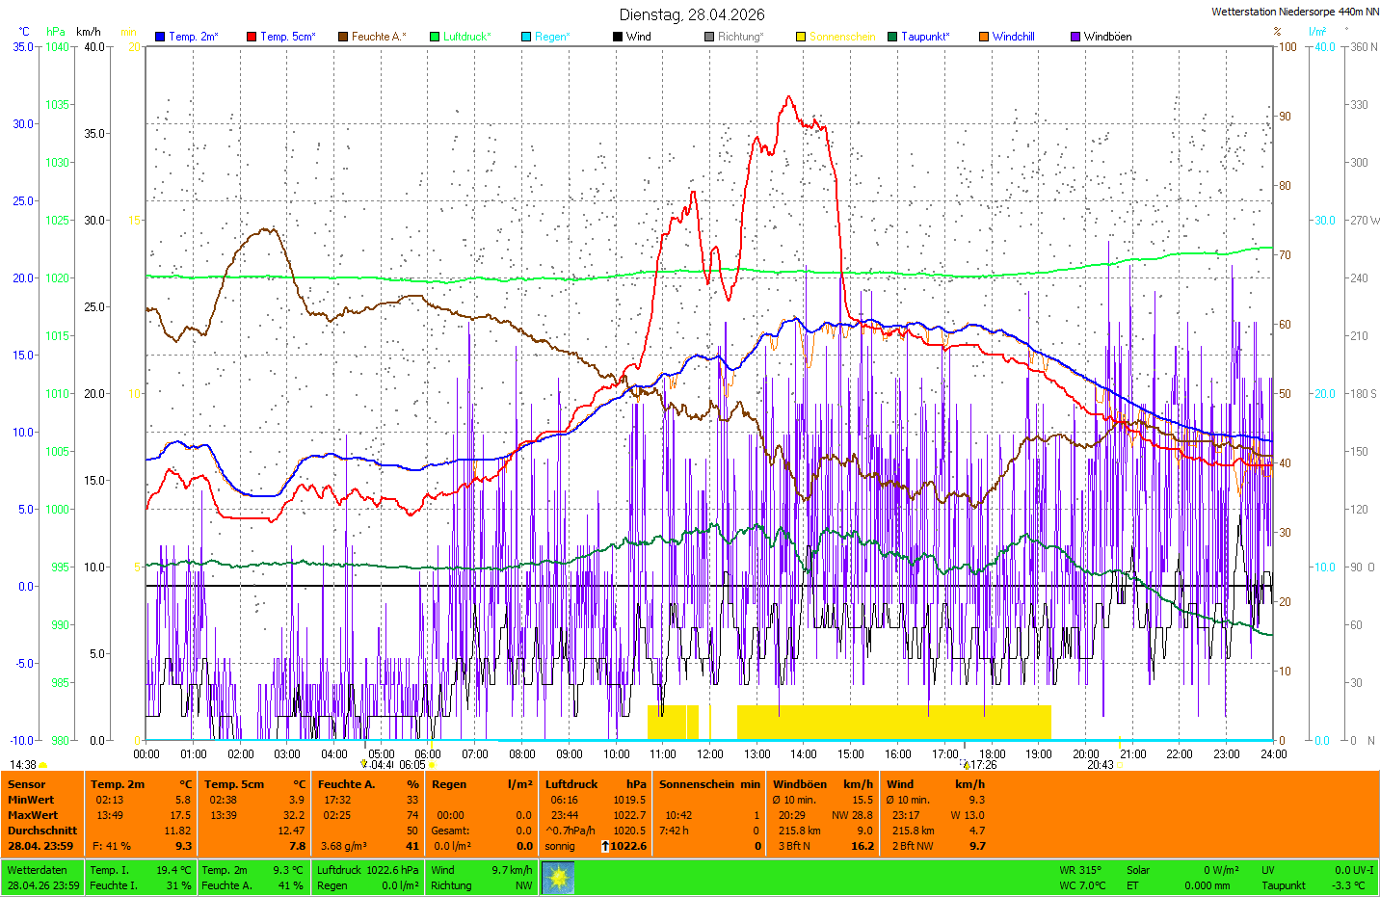Click the Sonnenschein column header in table

click(x=696, y=784)
